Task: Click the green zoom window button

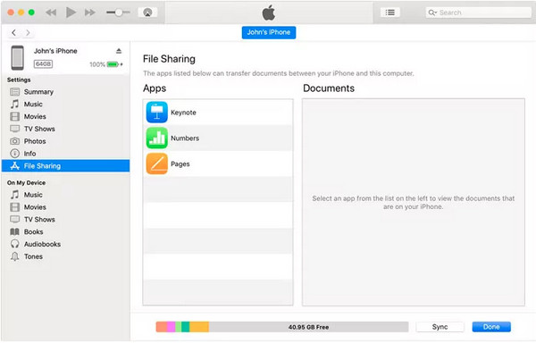Action: 31,13
